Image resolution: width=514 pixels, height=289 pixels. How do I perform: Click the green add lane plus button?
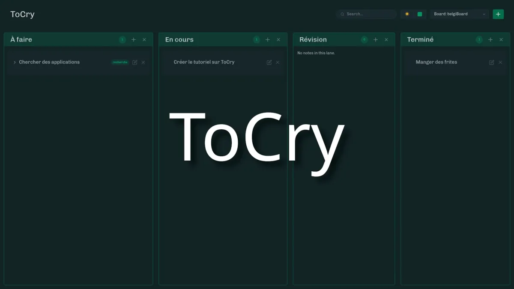click(x=498, y=14)
